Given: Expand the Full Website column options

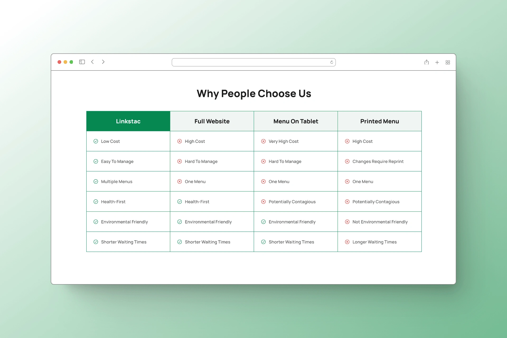Looking at the screenshot, I should click(x=212, y=121).
